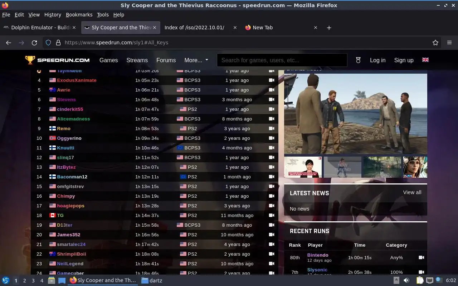This screenshot has width=458, height=286.
Task: Open the Tools menu
Action: point(103,15)
